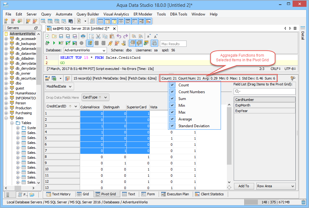Screen dimensions: 309x208
Task: Run the query with green Execute arrow
Action: (x=54, y=43)
